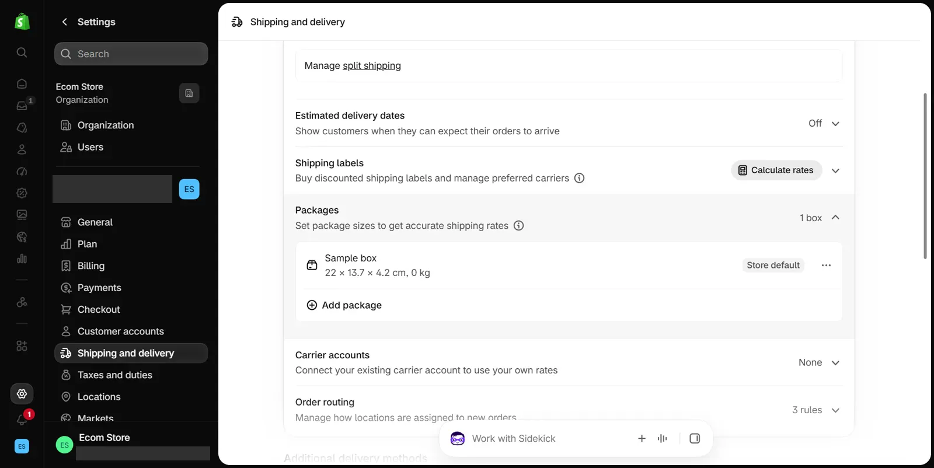934x468 pixels.
Task: Open the Apps grid-plus icon
Action: pos(22,346)
